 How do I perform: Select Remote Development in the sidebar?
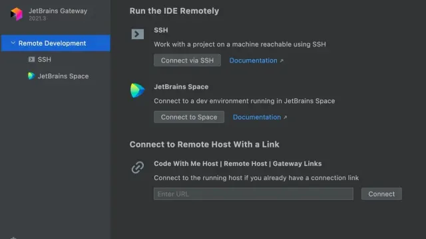[x=56, y=42]
